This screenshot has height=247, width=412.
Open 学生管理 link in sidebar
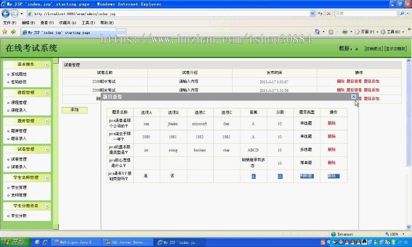19,188
